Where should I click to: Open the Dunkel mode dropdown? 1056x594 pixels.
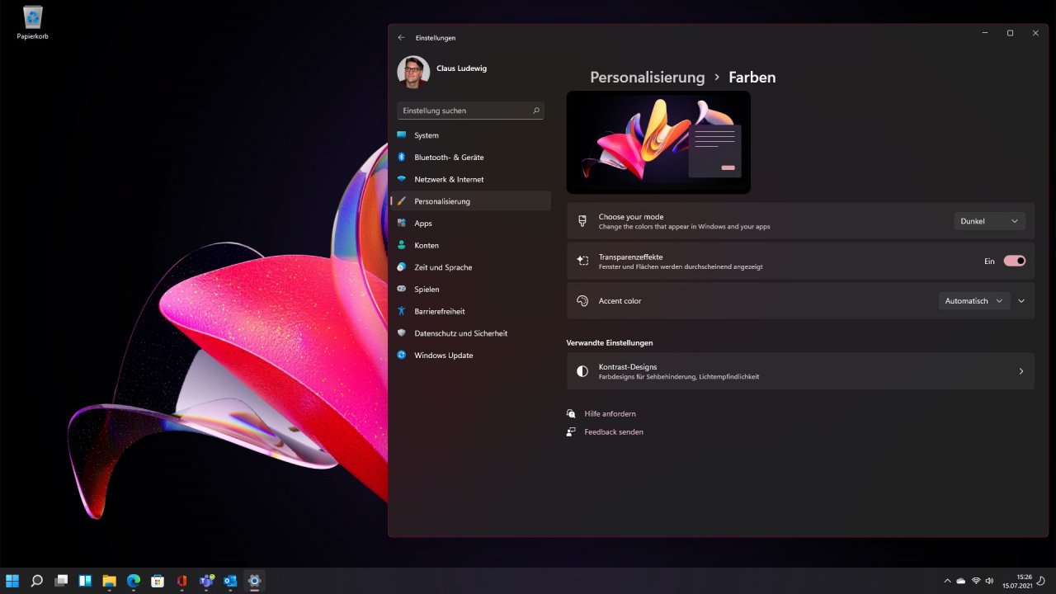click(x=990, y=221)
